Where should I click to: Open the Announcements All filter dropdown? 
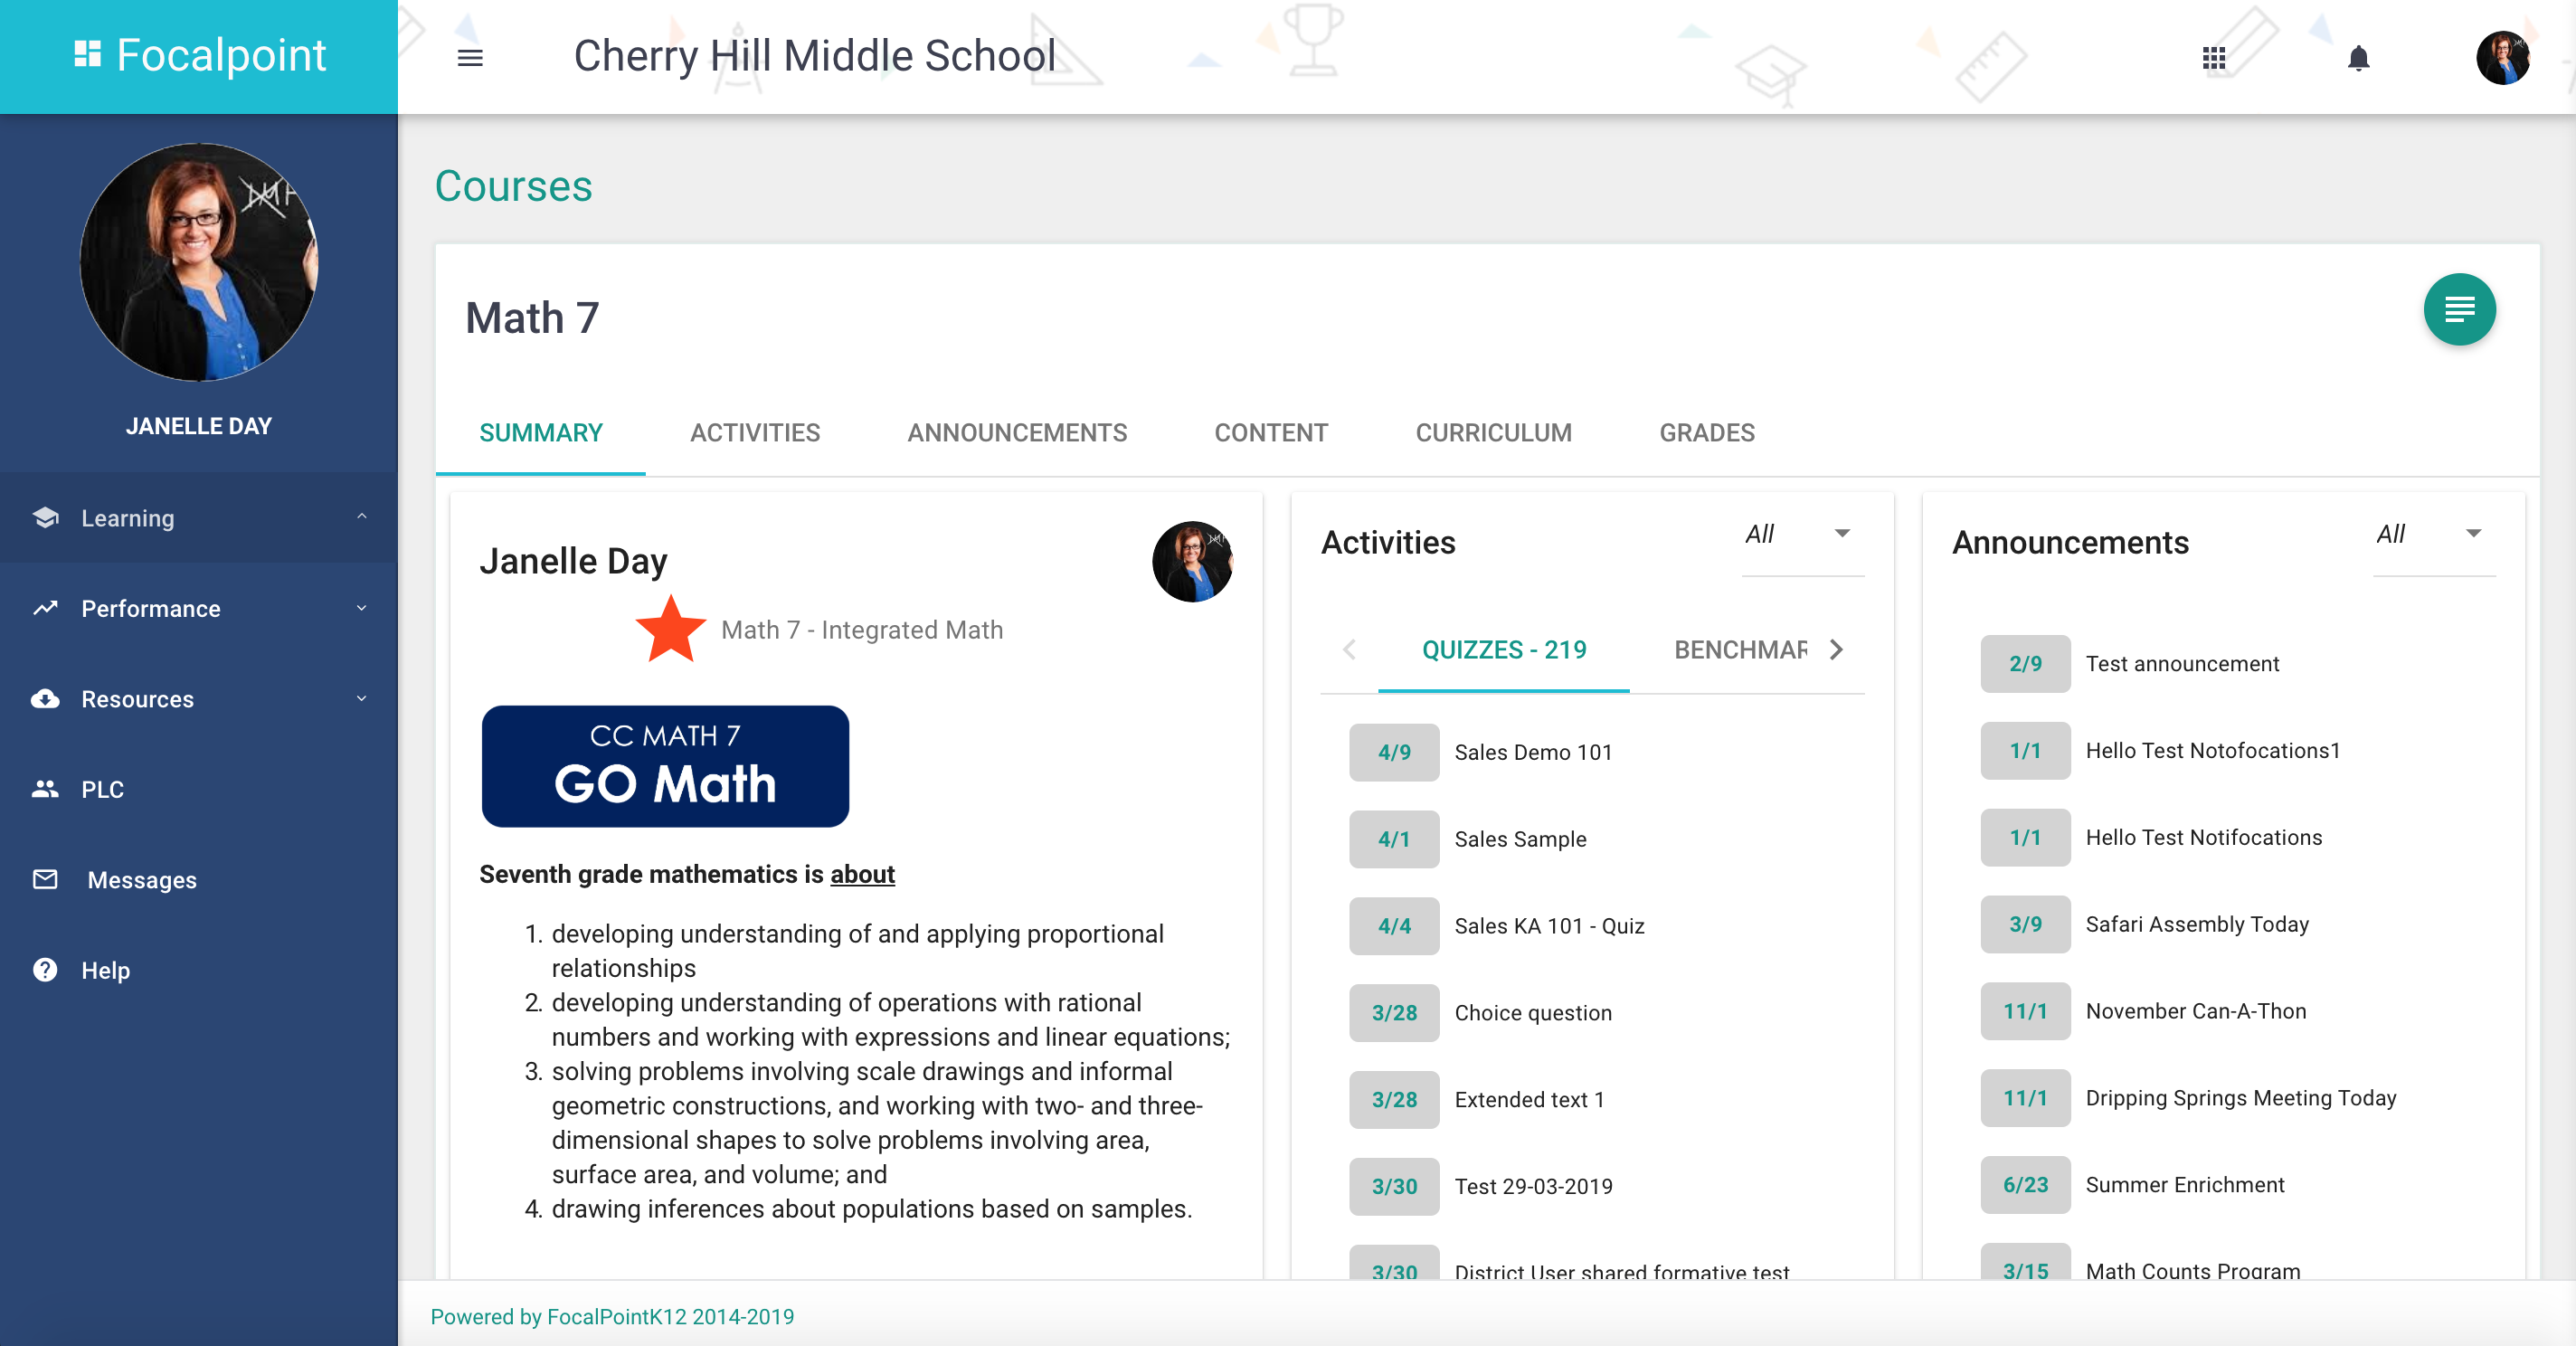[2434, 535]
